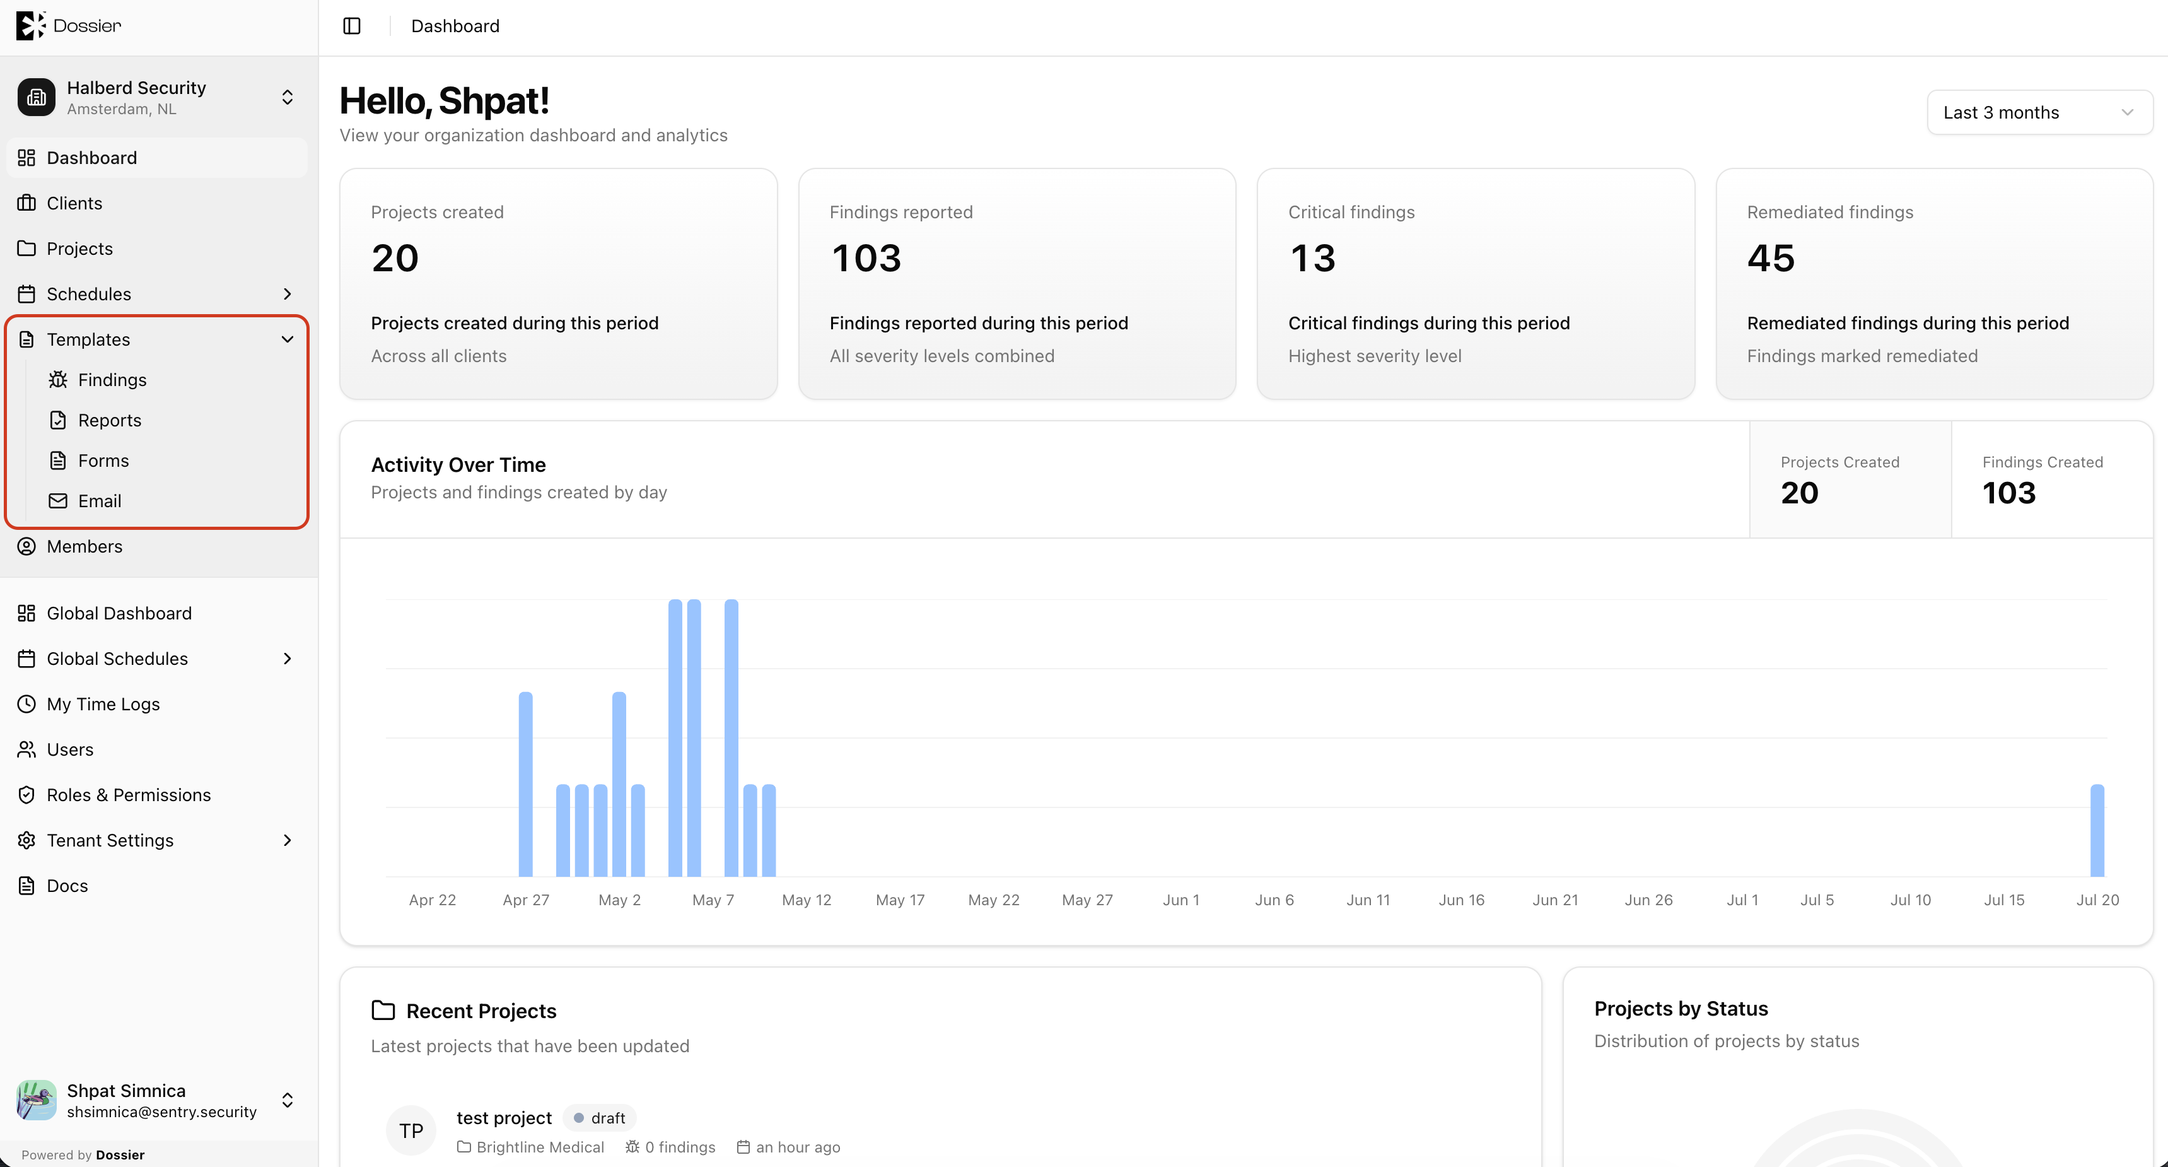Screen dimensions: 2168x1167
Task: Click Shpat Simnica's avatar image
Action: click(x=36, y=1101)
